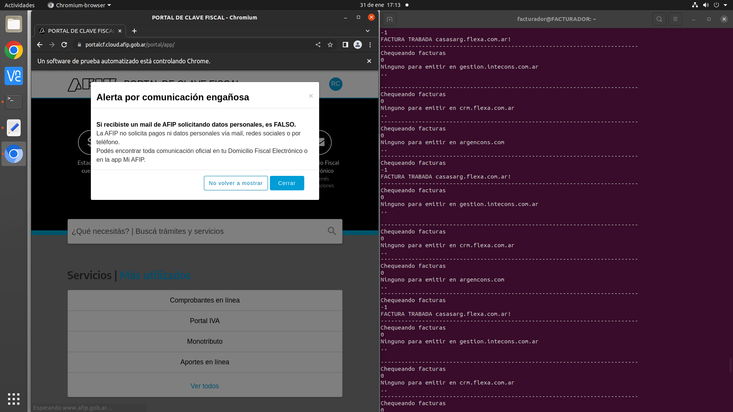
Task: Open a new Chromium tab
Action: point(134,31)
